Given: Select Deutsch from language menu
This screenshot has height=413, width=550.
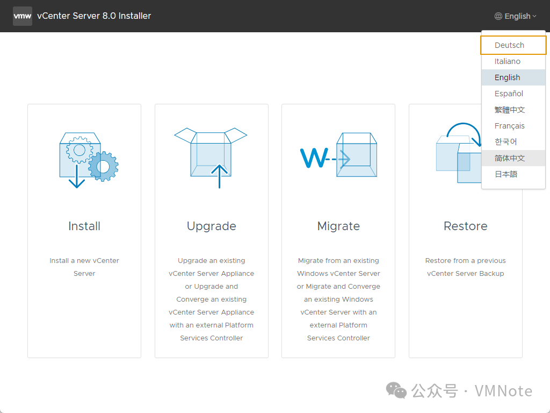Looking at the screenshot, I should point(513,45).
